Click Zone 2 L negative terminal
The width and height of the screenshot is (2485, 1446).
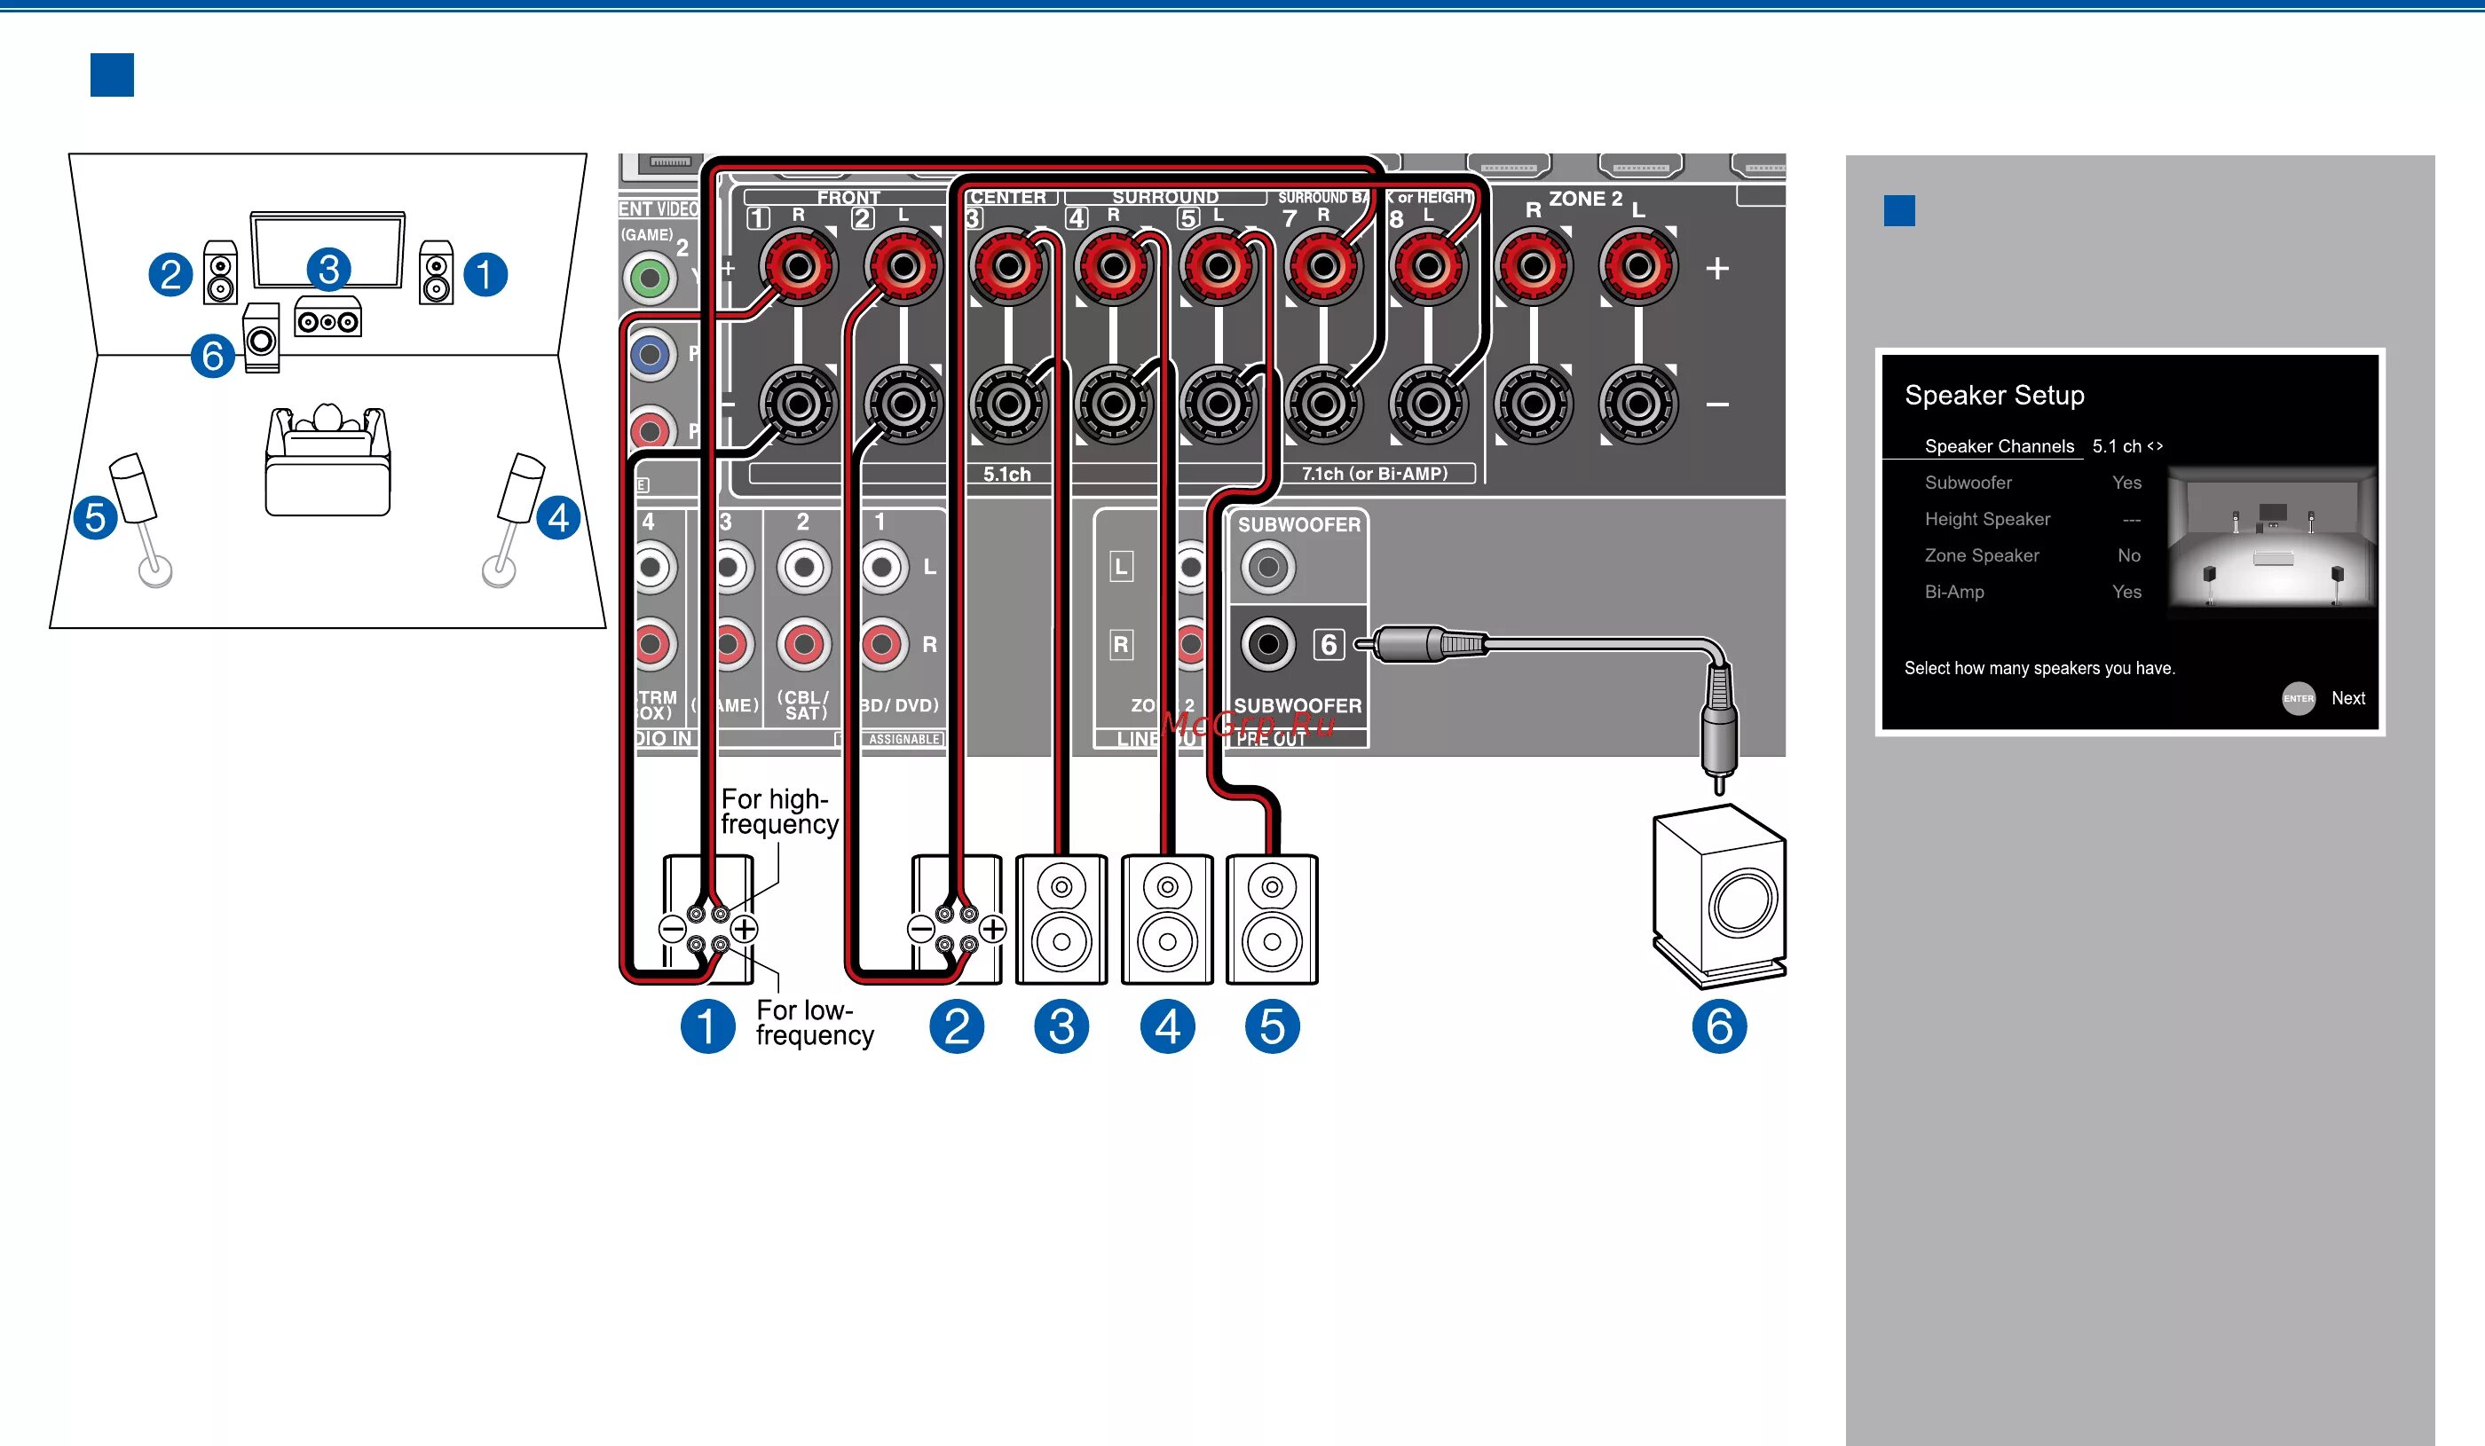[1638, 405]
